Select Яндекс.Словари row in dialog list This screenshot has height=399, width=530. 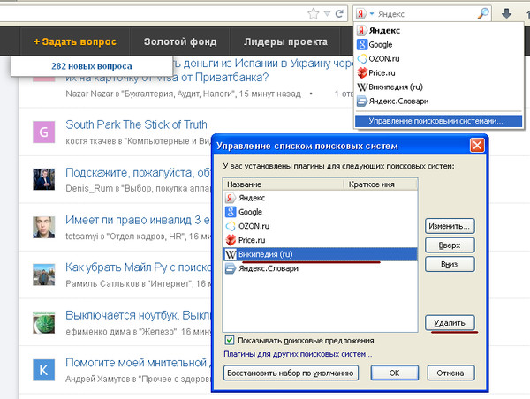(x=321, y=268)
